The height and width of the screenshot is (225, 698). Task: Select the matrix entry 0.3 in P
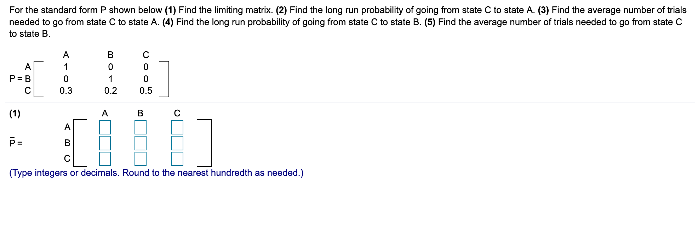(65, 91)
